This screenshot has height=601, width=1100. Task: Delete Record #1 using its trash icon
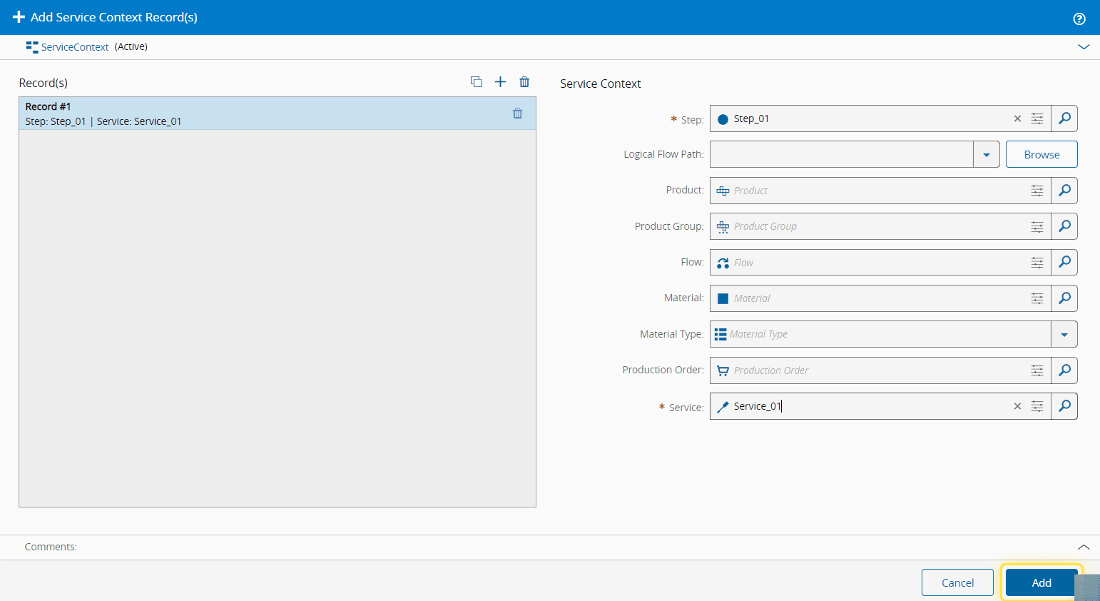coord(518,113)
